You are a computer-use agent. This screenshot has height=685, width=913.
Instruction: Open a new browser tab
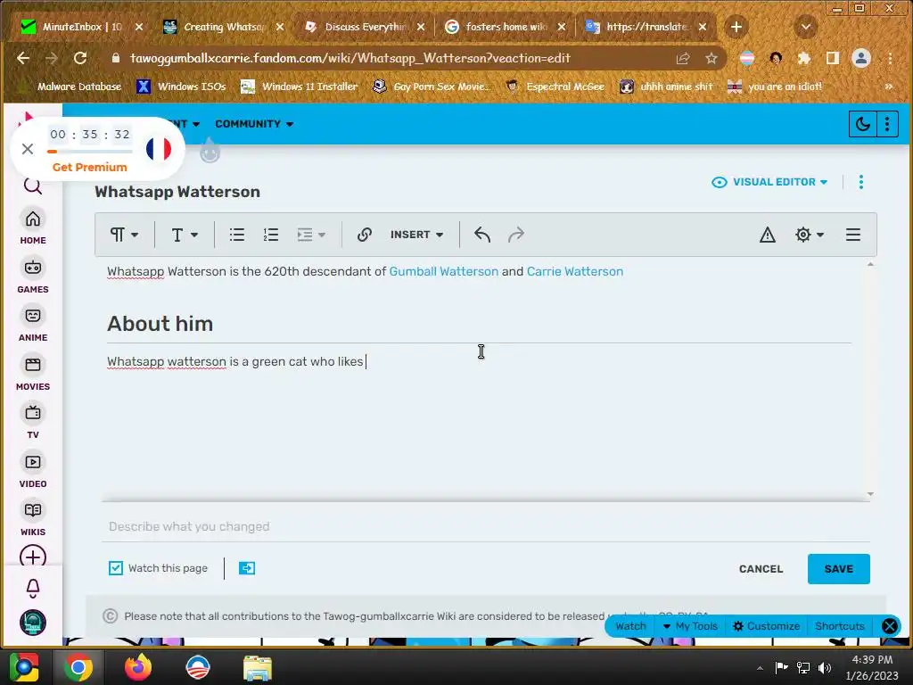click(x=736, y=27)
